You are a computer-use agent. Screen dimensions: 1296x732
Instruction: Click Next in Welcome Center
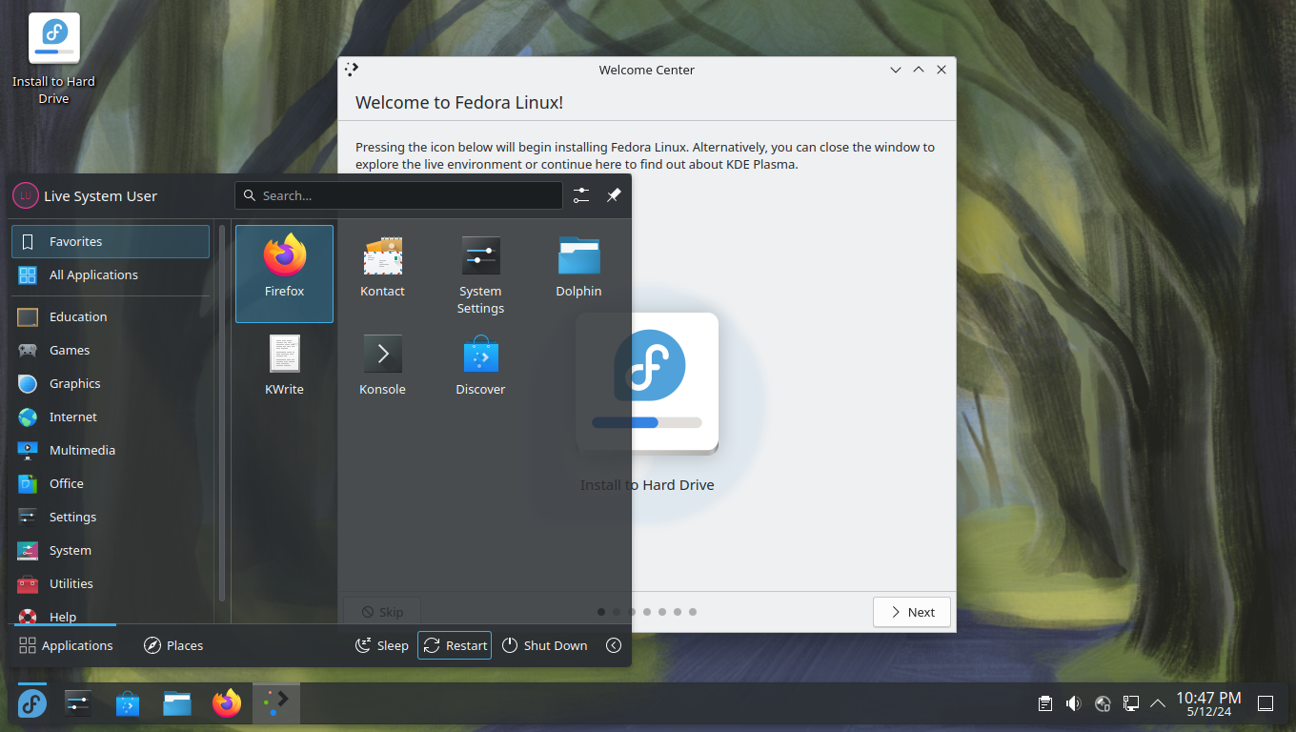pos(912,612)
